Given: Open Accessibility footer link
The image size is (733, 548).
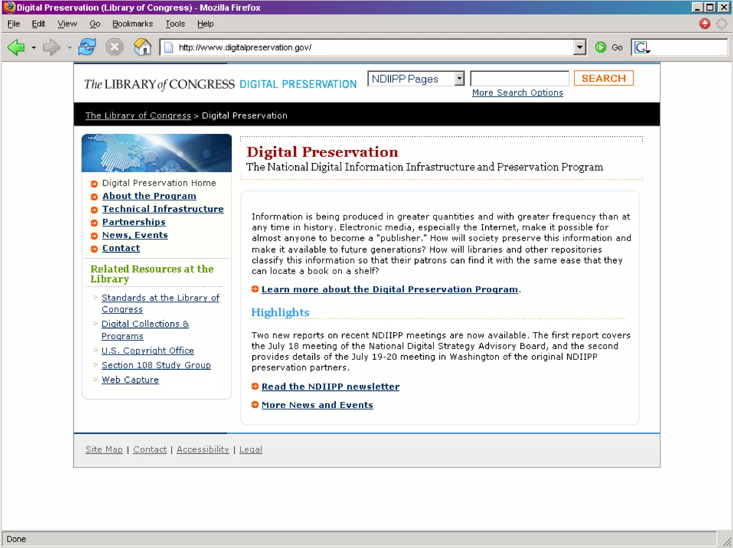Looking at the screenshot, I should [x=203, y=450].
